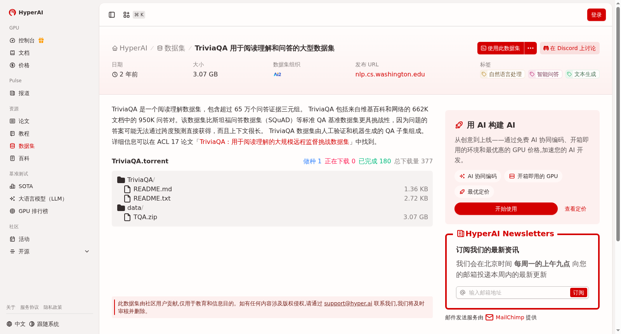Click the gift icon next to 控制台
The image size is (621, 334).
tap(41, 40)
